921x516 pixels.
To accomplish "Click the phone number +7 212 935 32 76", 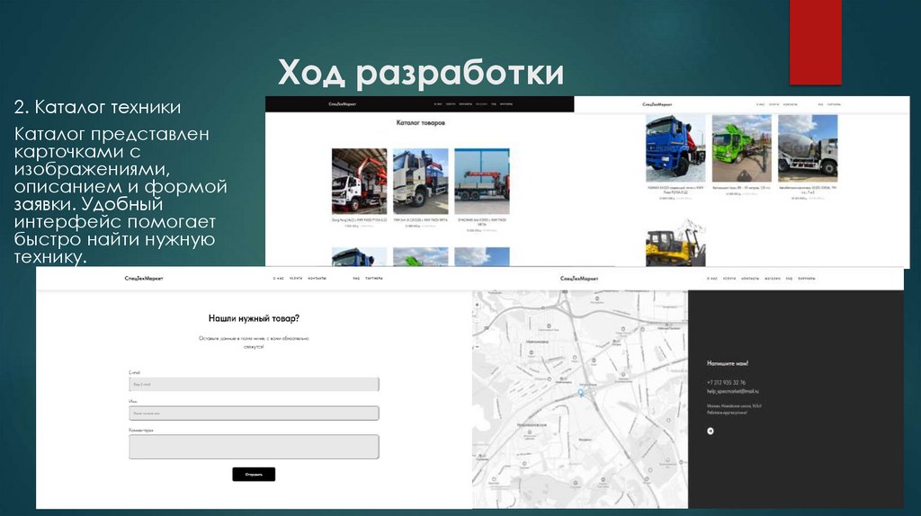I will [726, 382].
